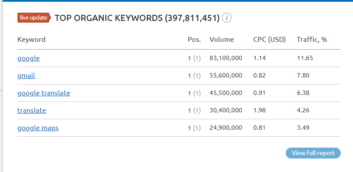Click the Pos. column header
353x172 pixels.
pos(194,40)
